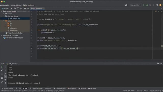Open the Python Console tool window
This screenshot has width=163, height=92.
point(60,88)
